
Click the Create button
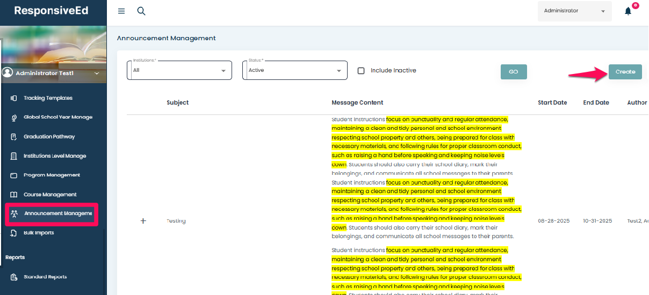[x=625, y=72]
